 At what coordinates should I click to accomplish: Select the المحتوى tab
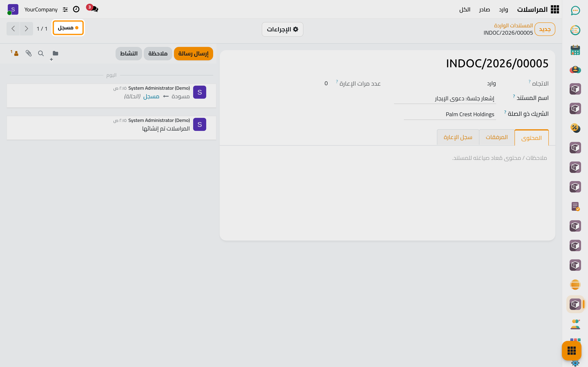(x=531, y=138)
